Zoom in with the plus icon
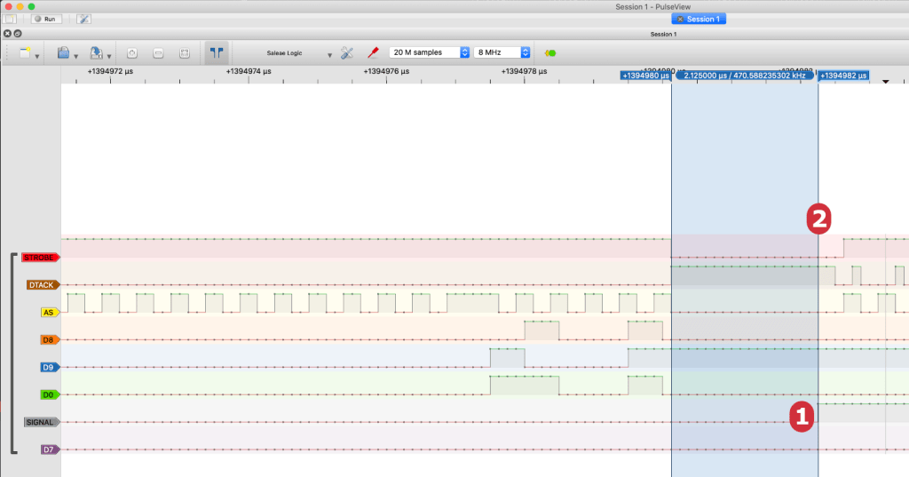 click(x=131, y=53)
